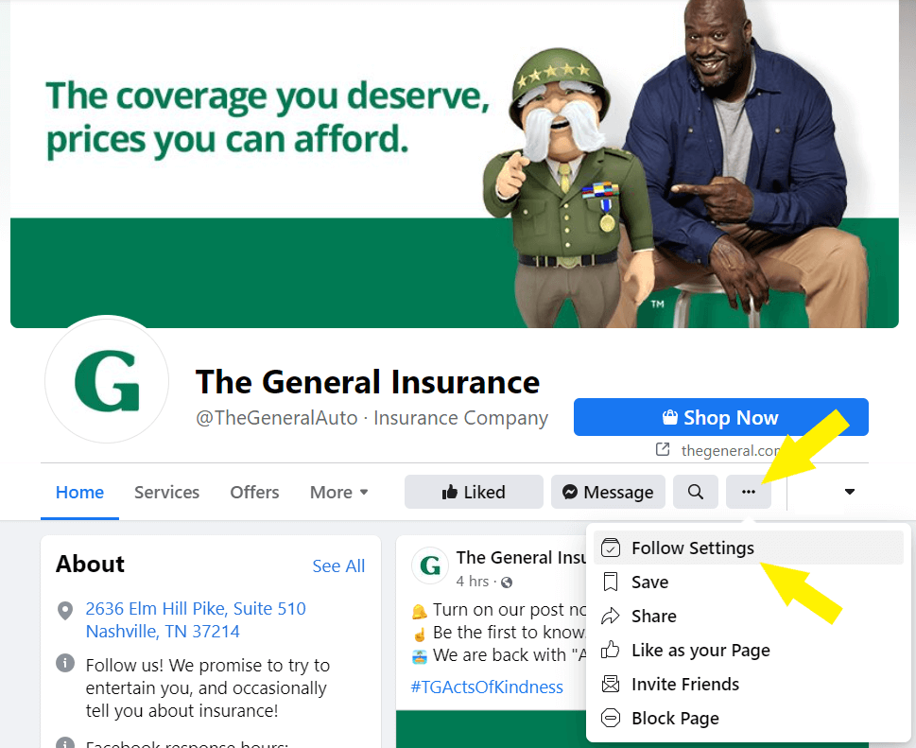Click the Like as your Page thumbs-up icon

[x=611, y=650]
